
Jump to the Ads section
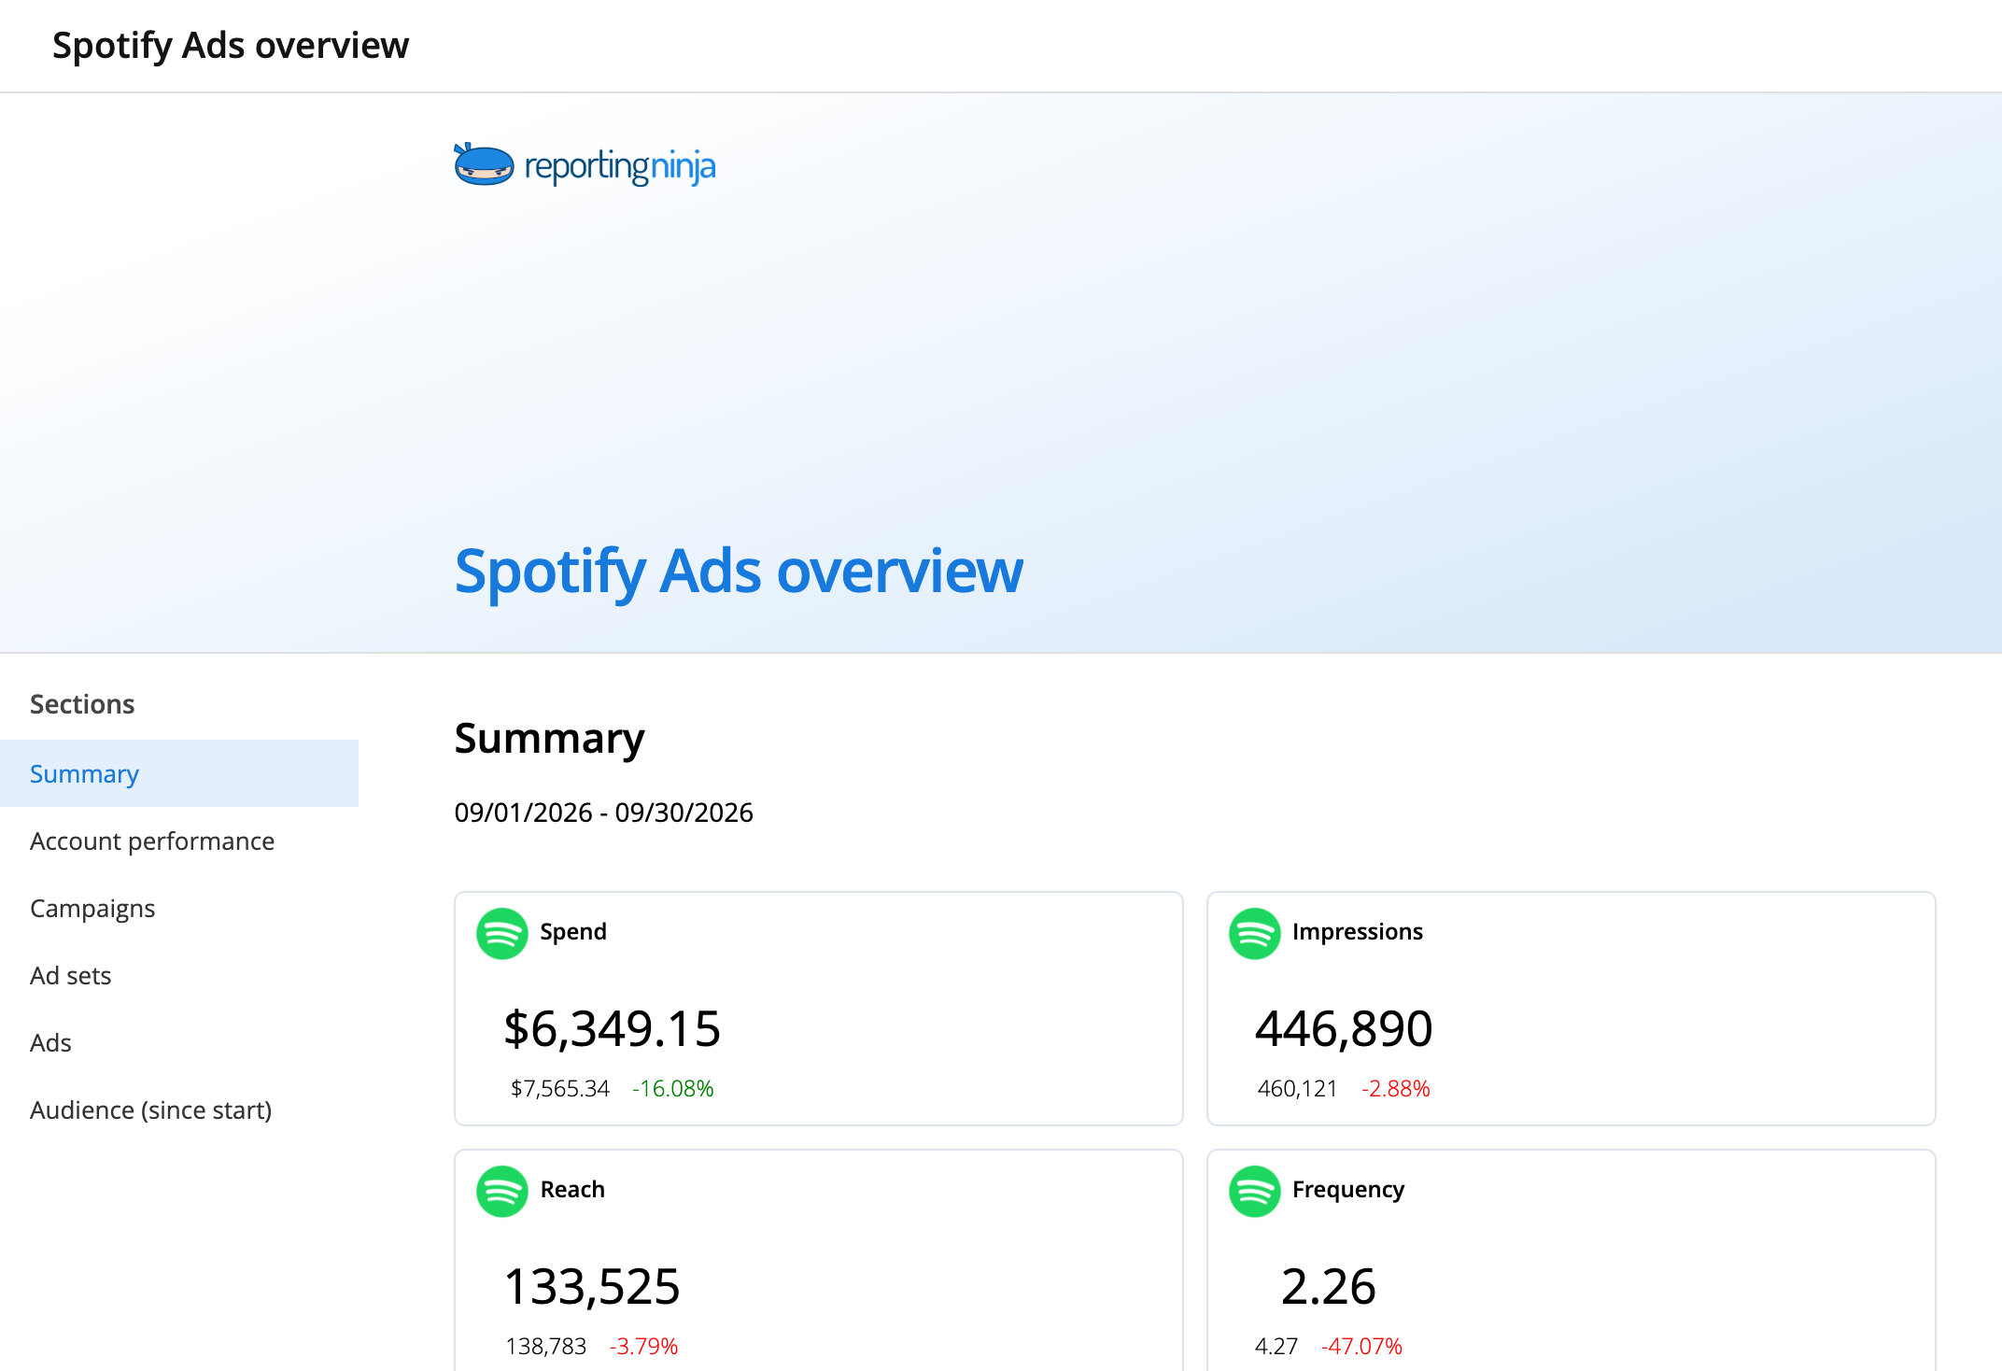tap(179, 1042)
